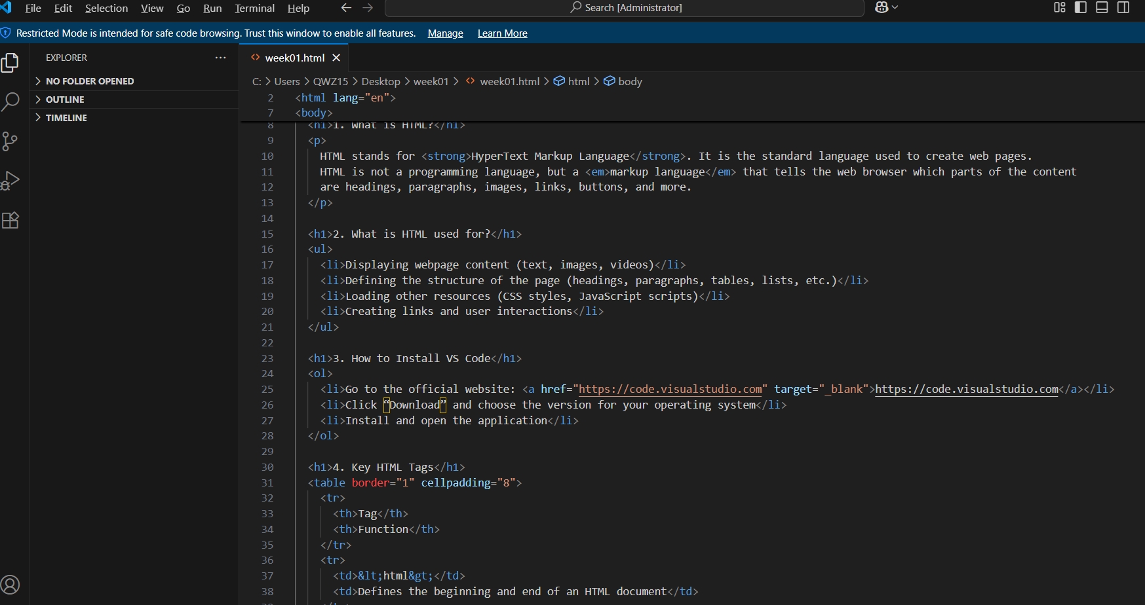Screen dimensions: 1145x605
Task: Open the Go menu
Action: [x=184, y=8]
